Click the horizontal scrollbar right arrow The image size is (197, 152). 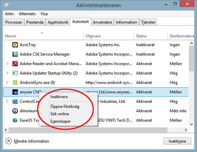pos(186,130)
